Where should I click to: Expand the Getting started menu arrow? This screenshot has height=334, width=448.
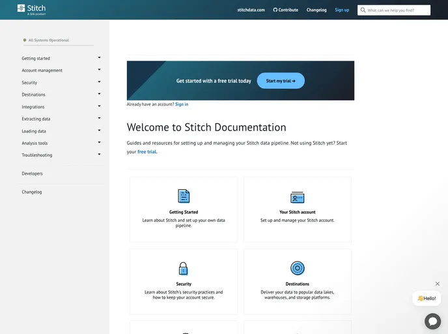pos(99,58)
